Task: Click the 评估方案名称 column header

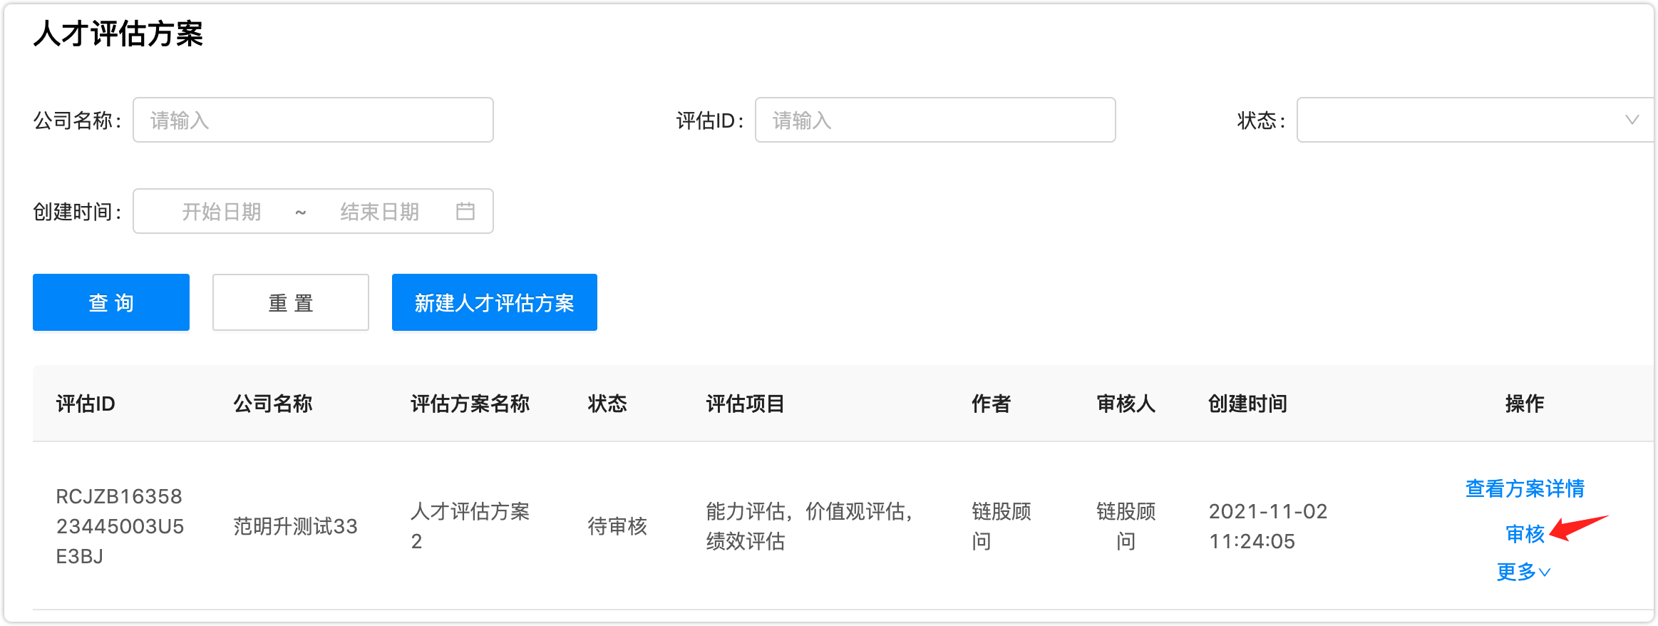Action: pyautogui.click(x=470, y=404)
